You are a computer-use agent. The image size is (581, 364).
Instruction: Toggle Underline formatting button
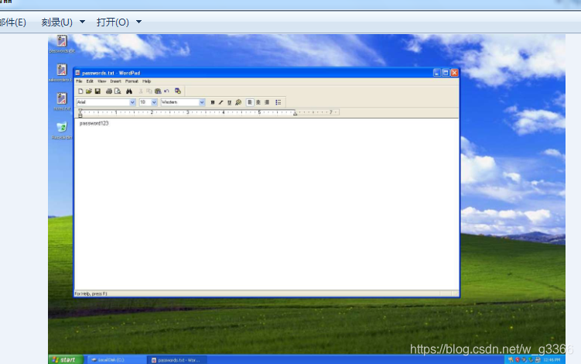tap(229, 102)
